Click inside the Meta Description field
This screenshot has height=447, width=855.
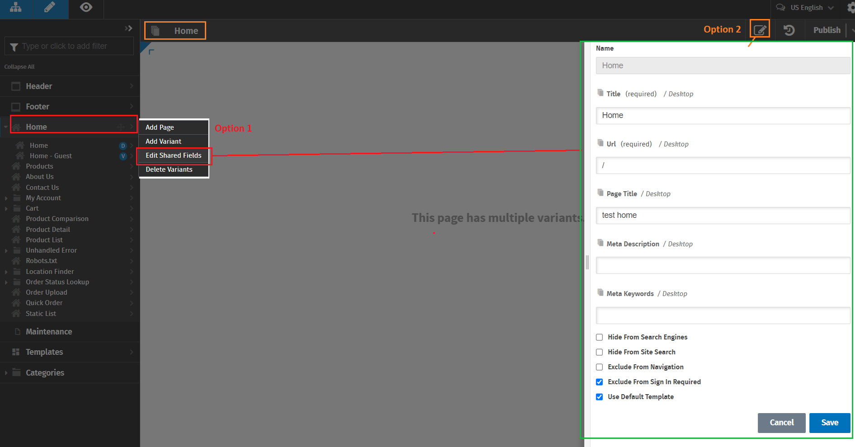click(722, 265)
